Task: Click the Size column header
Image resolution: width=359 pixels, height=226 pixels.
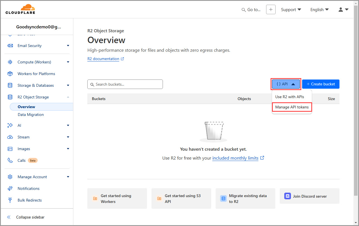Action: click(331, 99)
